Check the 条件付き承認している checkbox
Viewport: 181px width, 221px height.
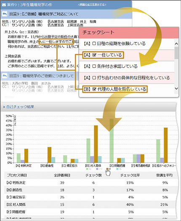(94, 66)
